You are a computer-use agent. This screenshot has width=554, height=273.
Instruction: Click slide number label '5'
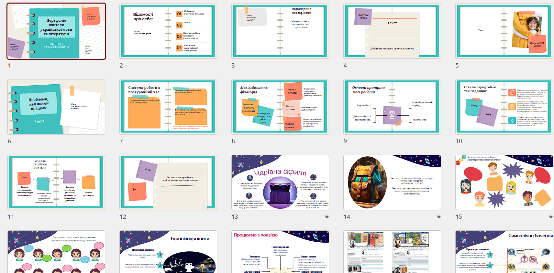(457, 66)
